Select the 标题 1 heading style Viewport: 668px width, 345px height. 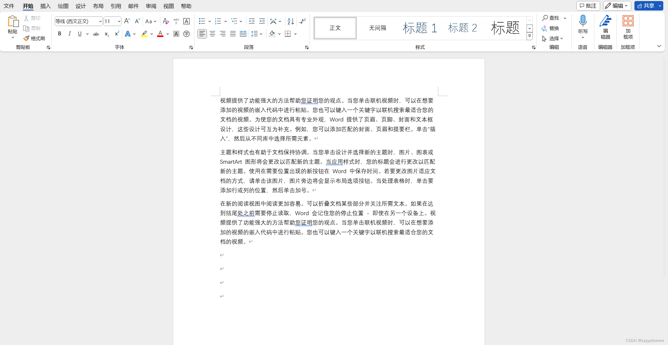tap(420, 28)
